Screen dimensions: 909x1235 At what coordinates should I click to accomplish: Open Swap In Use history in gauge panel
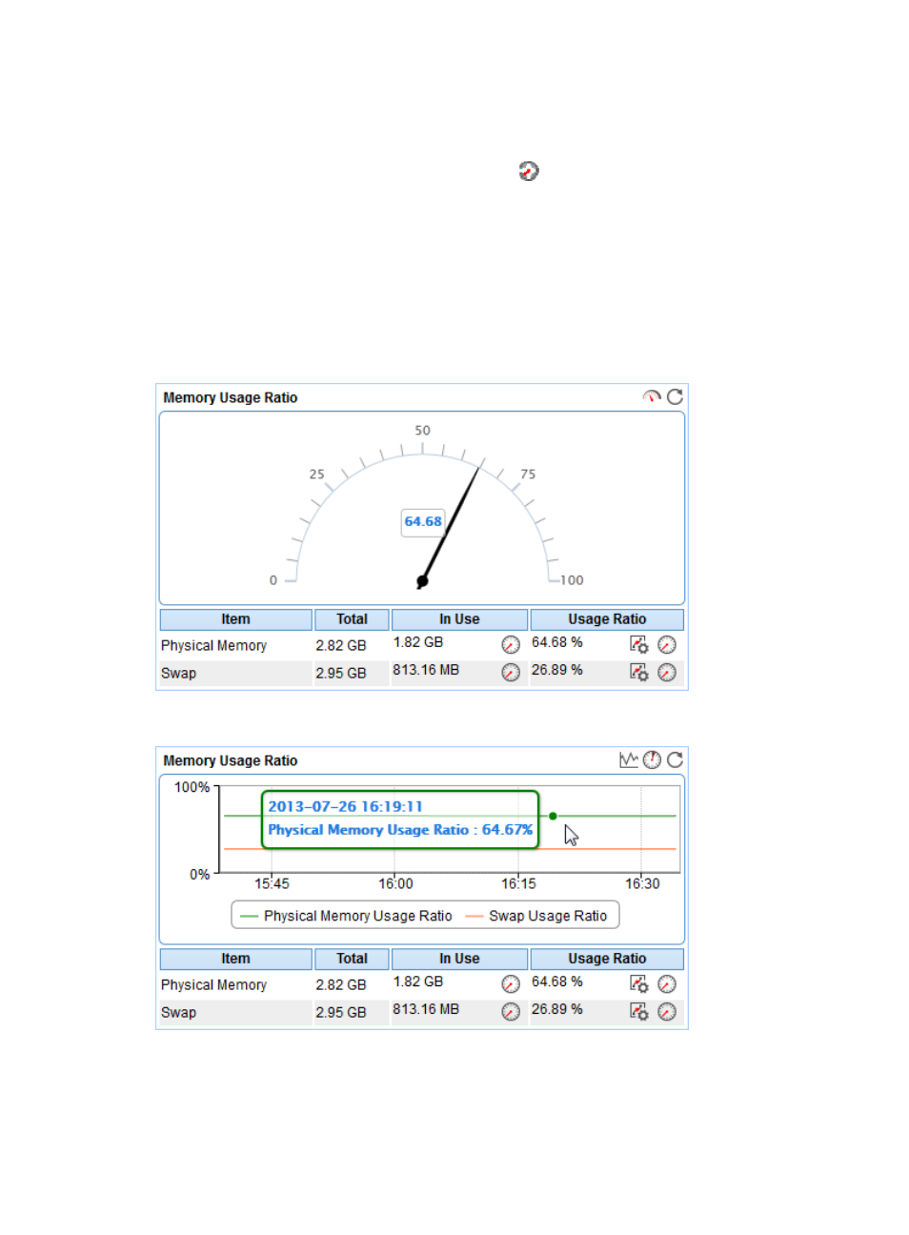click(511, 673)
